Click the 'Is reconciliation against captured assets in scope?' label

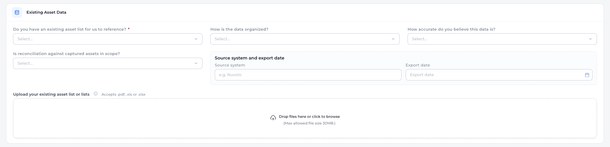[x=66, y=54]
